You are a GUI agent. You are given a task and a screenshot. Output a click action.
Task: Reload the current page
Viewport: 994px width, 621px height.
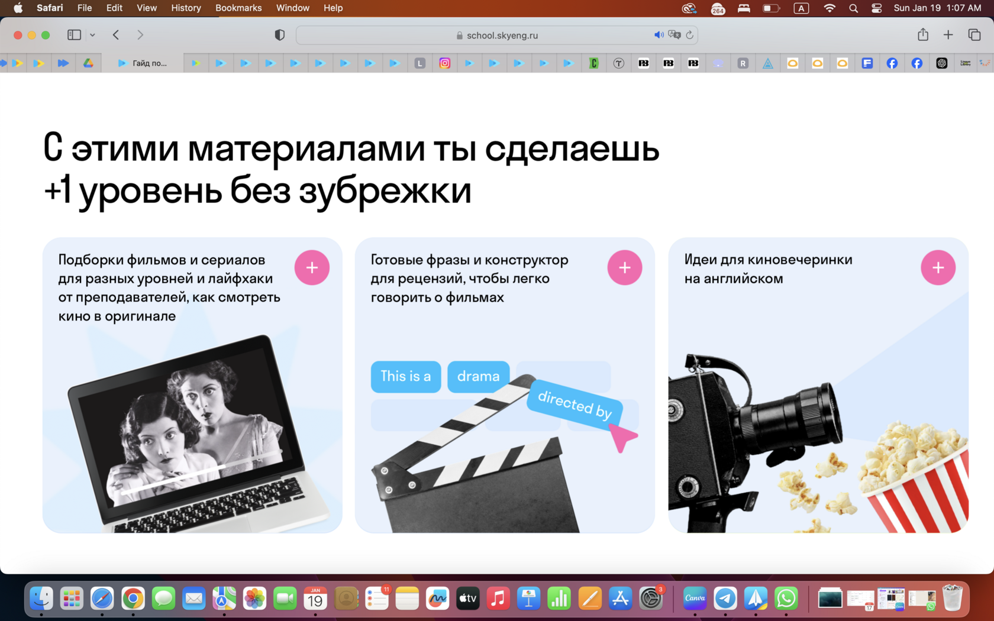click(x=689, y=35)
